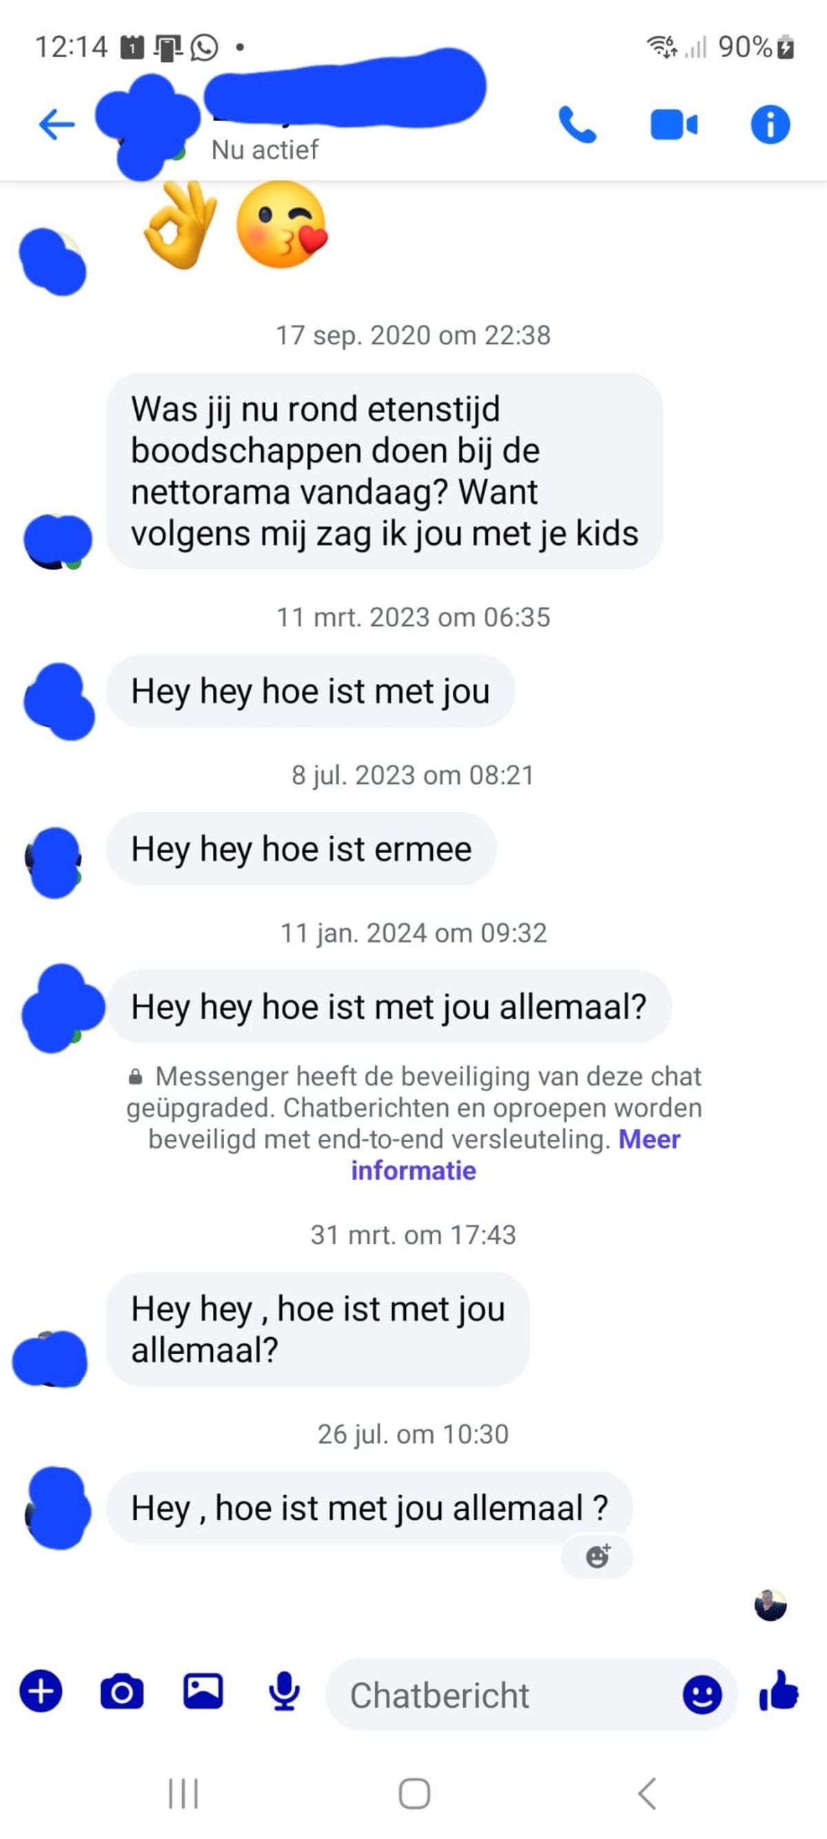Send a thumbs-up like

779,1691
